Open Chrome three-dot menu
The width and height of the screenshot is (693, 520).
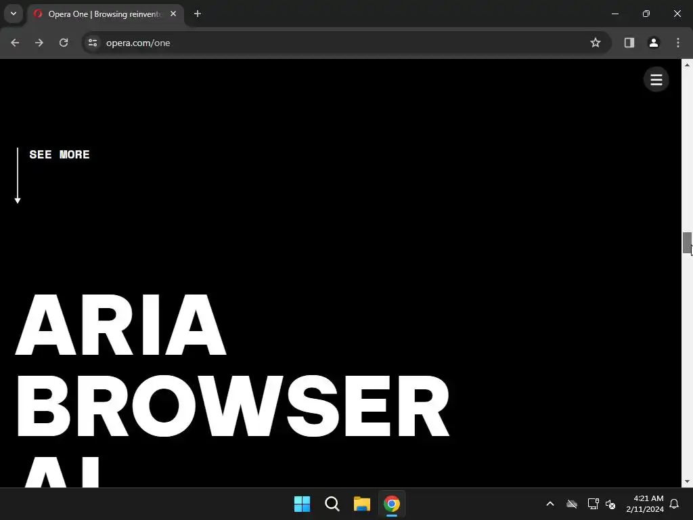678,43
